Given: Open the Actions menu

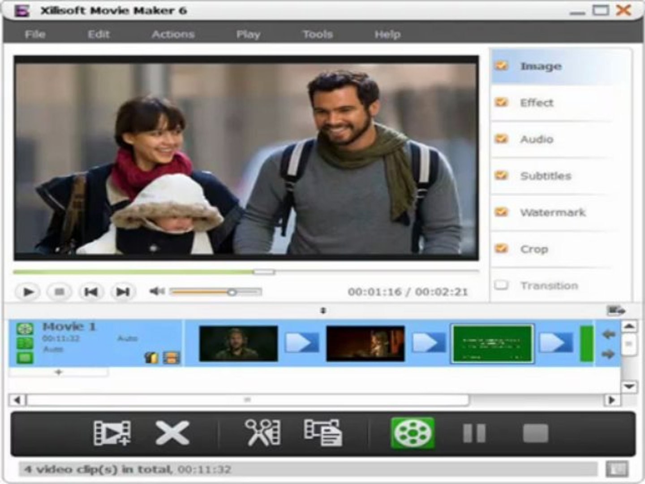Looking at the screenshot, I should (x=173, y=35).
